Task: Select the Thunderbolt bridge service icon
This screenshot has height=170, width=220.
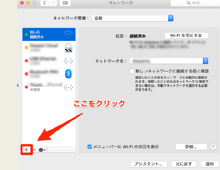Action: (x=68, y=88)
